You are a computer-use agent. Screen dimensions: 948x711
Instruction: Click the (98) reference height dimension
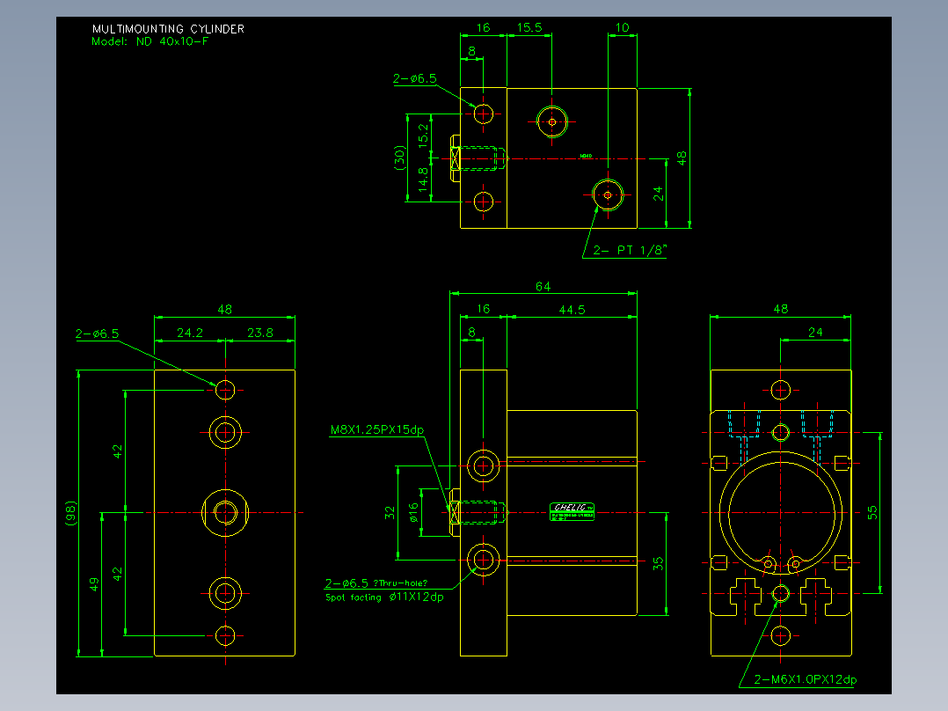click(71, 513)
